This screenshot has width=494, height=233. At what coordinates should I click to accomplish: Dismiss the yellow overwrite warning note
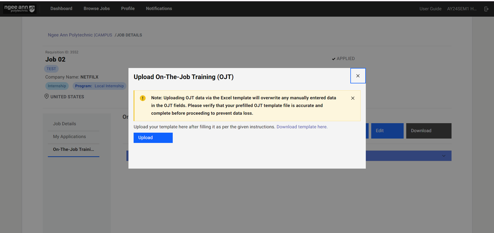coord(353,98)
